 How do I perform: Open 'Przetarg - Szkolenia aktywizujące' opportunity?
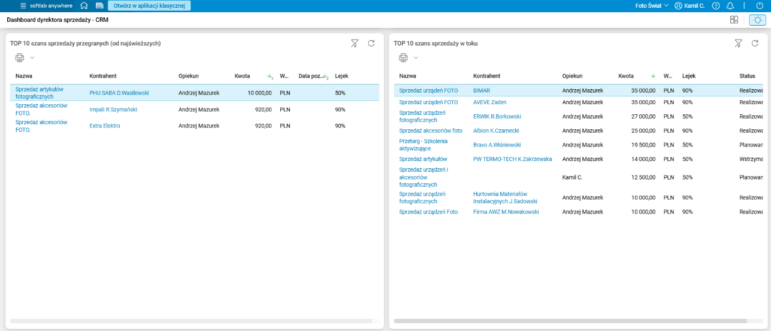(x=423, y=145)
